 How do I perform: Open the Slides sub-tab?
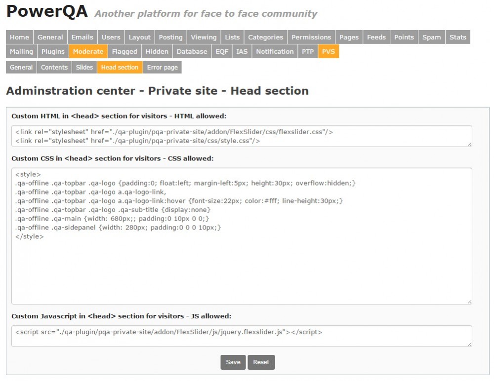click(x=84, y=67)
